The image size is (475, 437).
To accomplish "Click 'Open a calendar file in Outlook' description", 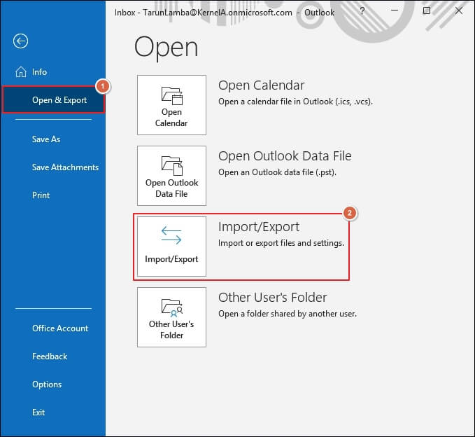I will (295, 102).
